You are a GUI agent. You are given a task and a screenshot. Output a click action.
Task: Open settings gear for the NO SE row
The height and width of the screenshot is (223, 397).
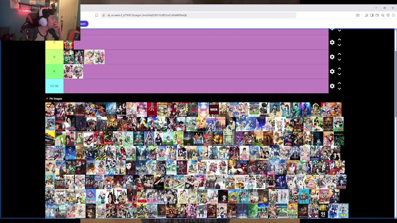click(x=332, y=86)
